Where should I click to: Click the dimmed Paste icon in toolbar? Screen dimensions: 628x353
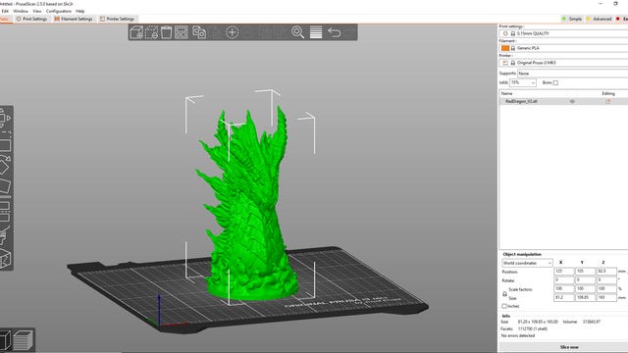point(216,32)
